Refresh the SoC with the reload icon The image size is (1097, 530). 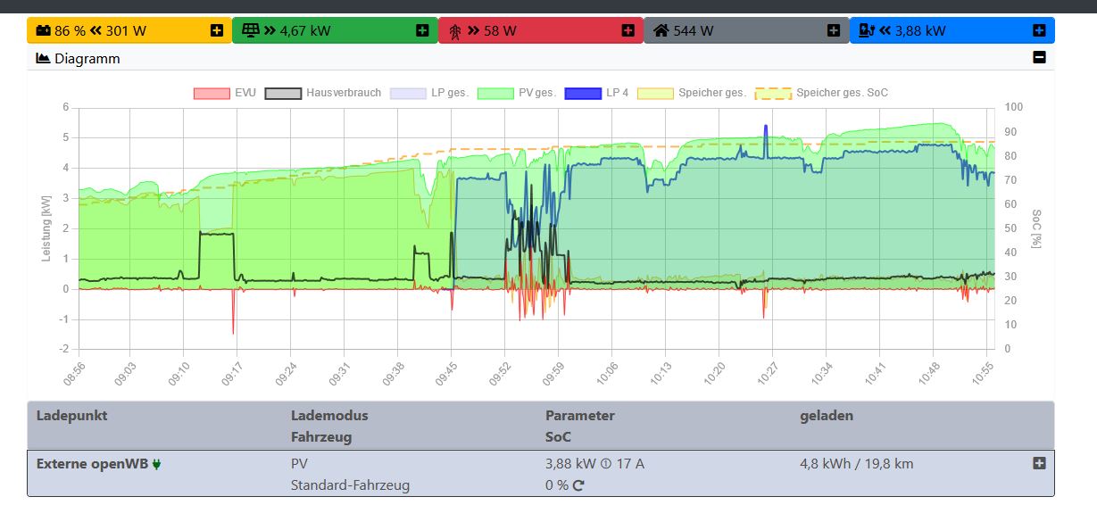tap(578, 486)
